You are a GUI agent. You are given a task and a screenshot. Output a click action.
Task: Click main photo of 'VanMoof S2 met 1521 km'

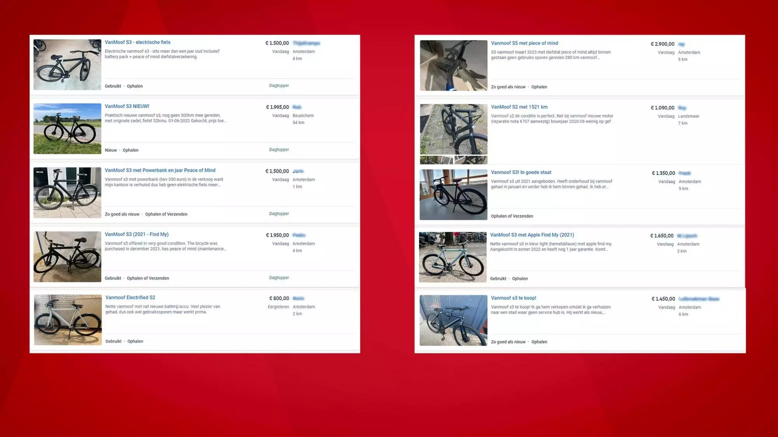(454, 129)
